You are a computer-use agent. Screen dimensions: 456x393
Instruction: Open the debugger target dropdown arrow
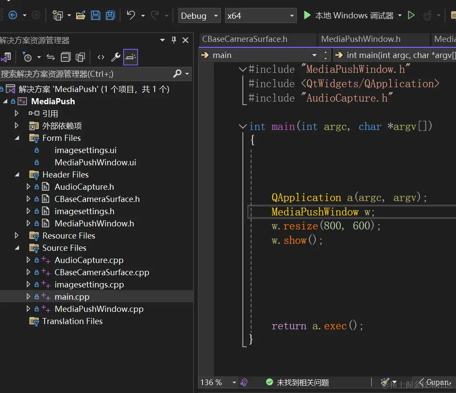[x=400, y=15]
